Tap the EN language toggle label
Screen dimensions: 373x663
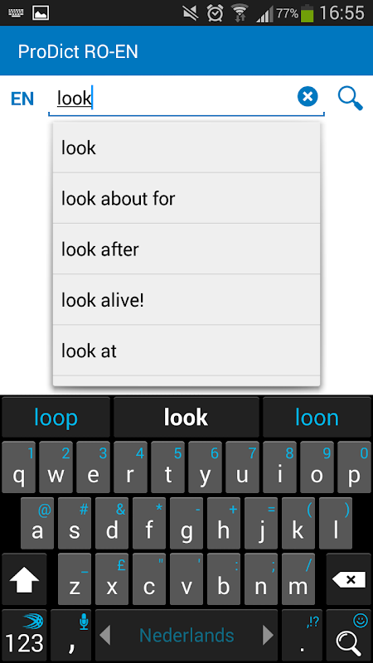click(x=22, y=99)
